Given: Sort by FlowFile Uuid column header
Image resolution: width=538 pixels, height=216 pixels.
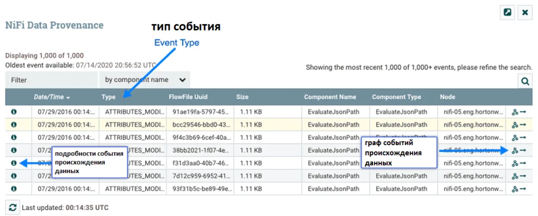Looking at the screenshot, I should 188,97.
